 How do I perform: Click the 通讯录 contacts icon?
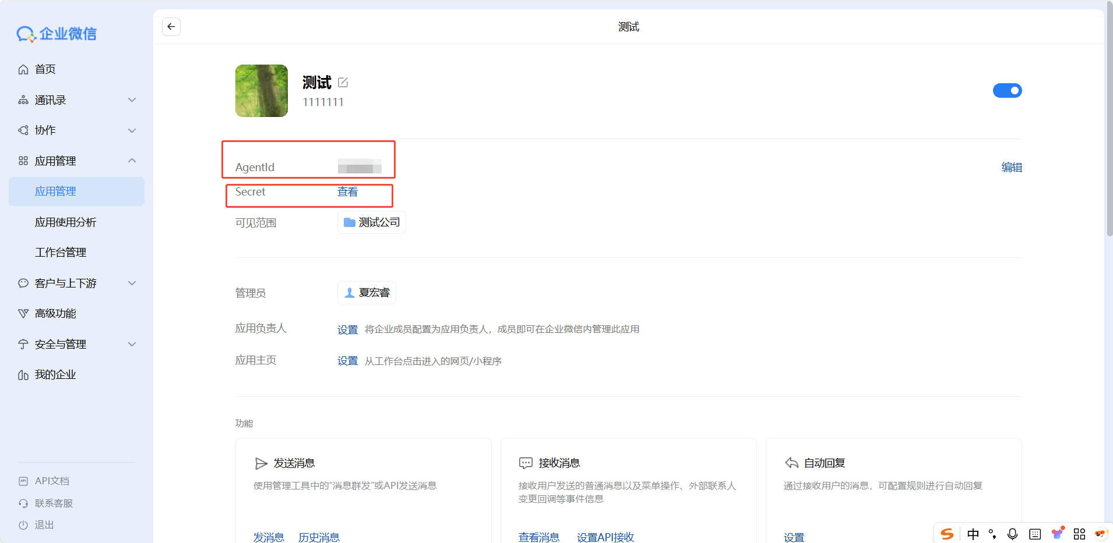click(23, 100)
